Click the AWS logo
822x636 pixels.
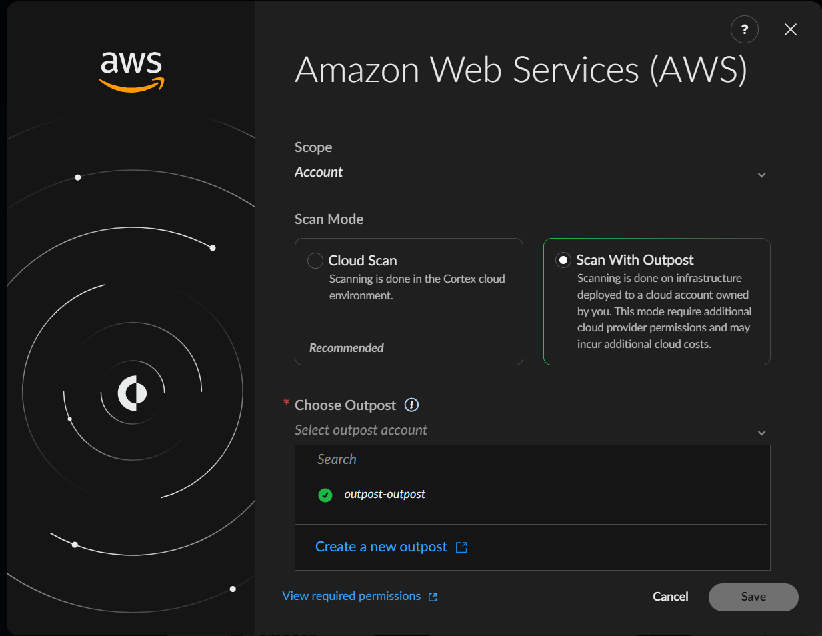pyautogui.click(x=131, y=70)
